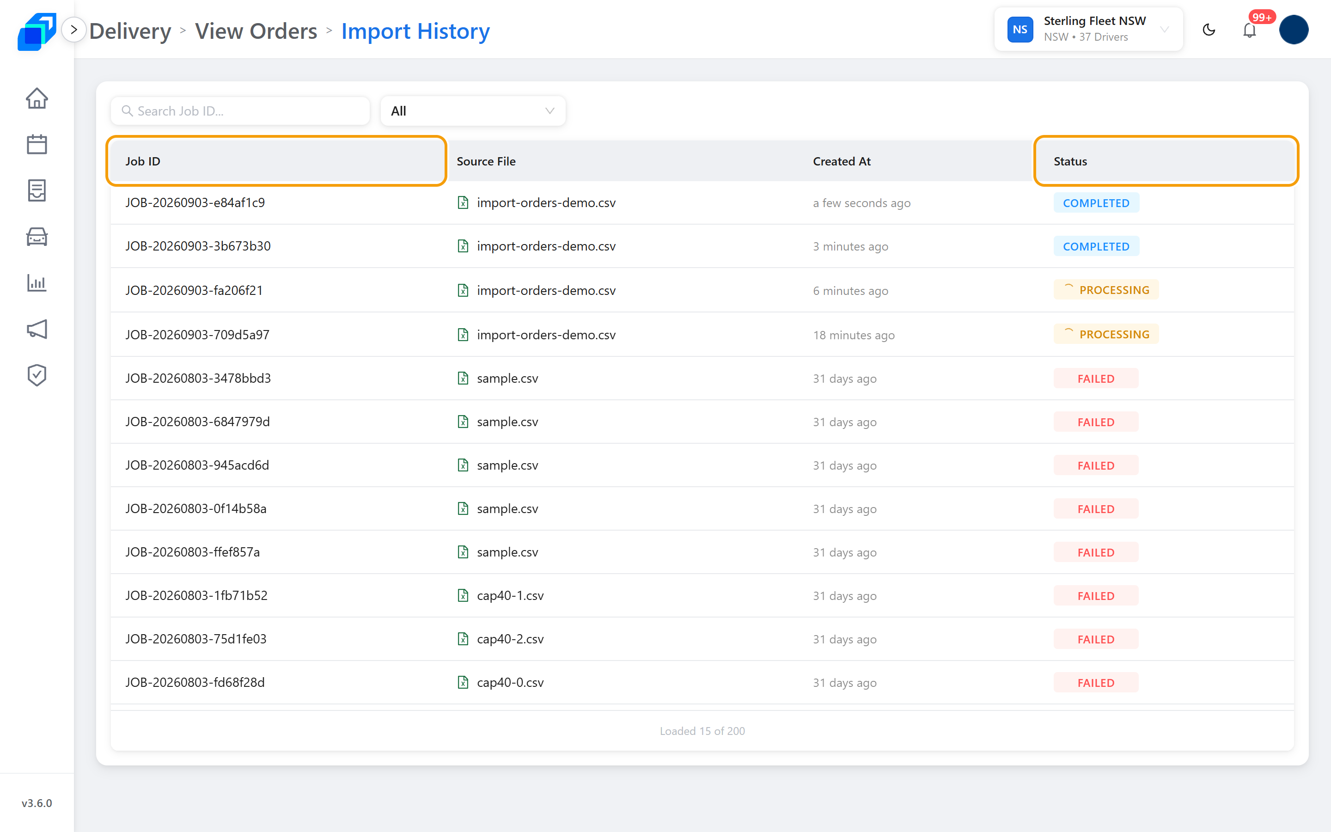The height and width of the screenshot is (832, 1331).
Task: Toggle dark mode with the moon icon
Action: tap(1209, 30)
